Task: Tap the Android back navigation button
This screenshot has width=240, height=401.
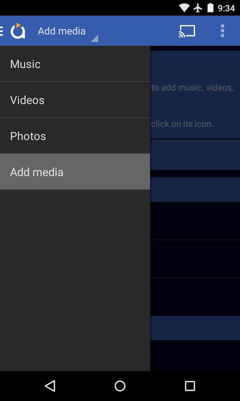Action: click(50, 386)
